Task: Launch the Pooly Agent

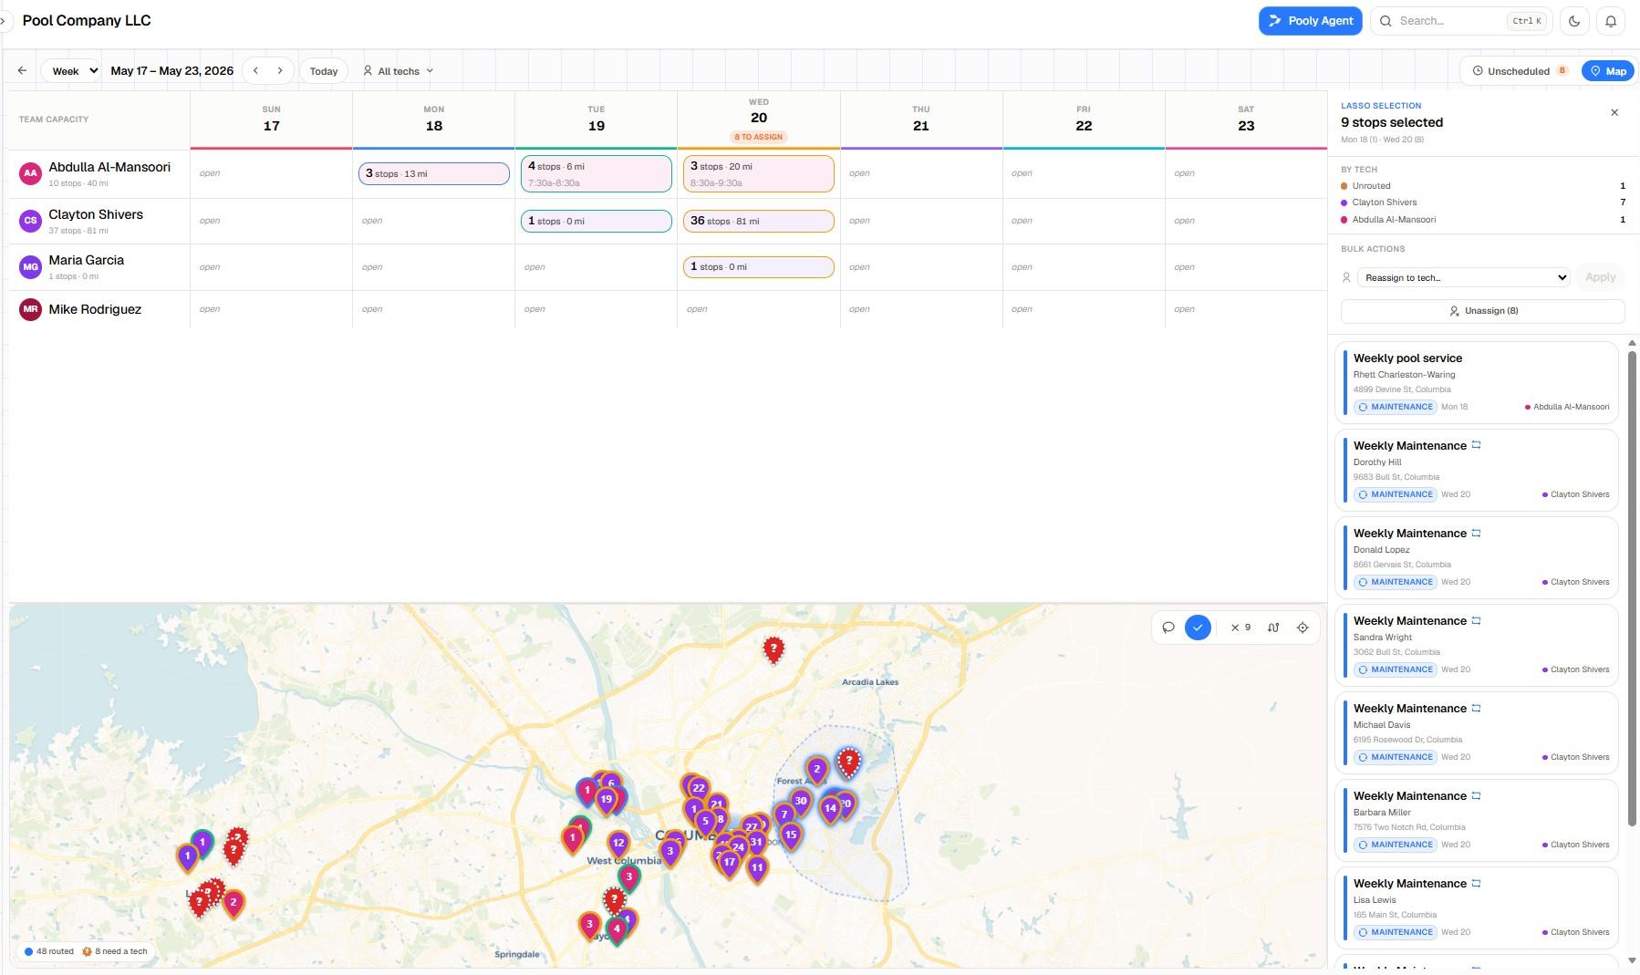Action: coord(1310,21)
